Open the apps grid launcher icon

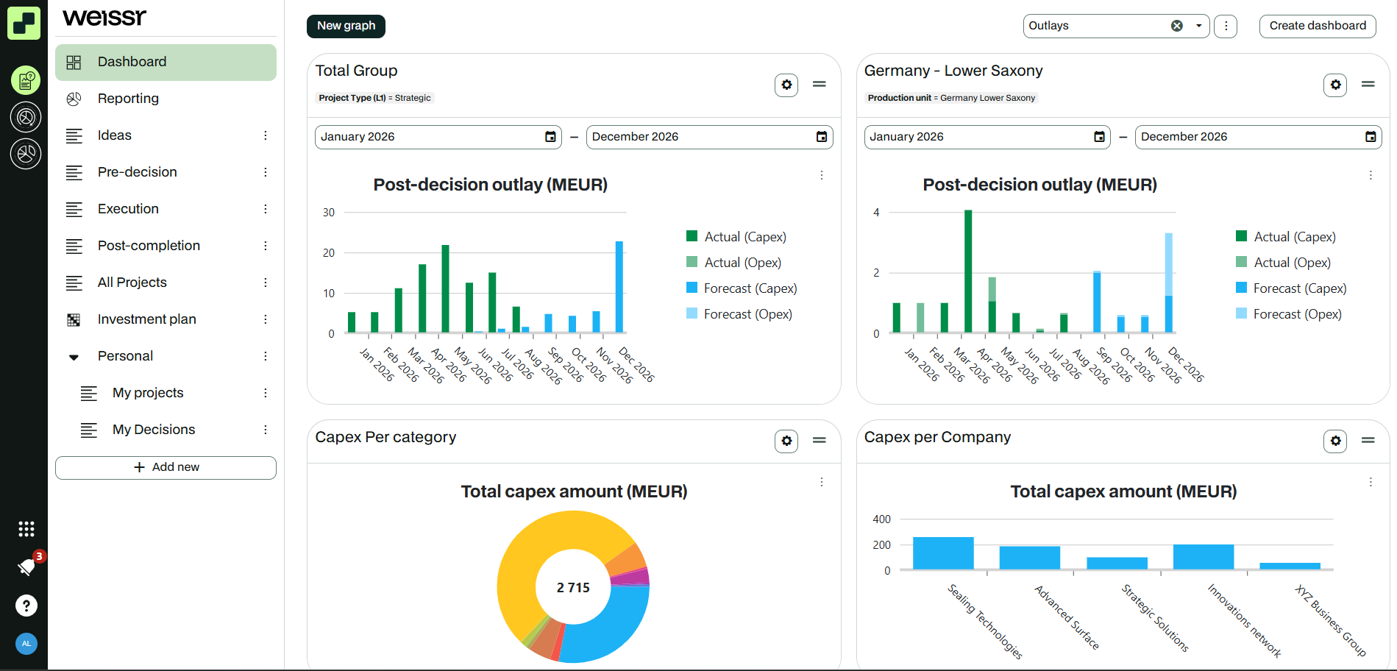click(26, 529)
